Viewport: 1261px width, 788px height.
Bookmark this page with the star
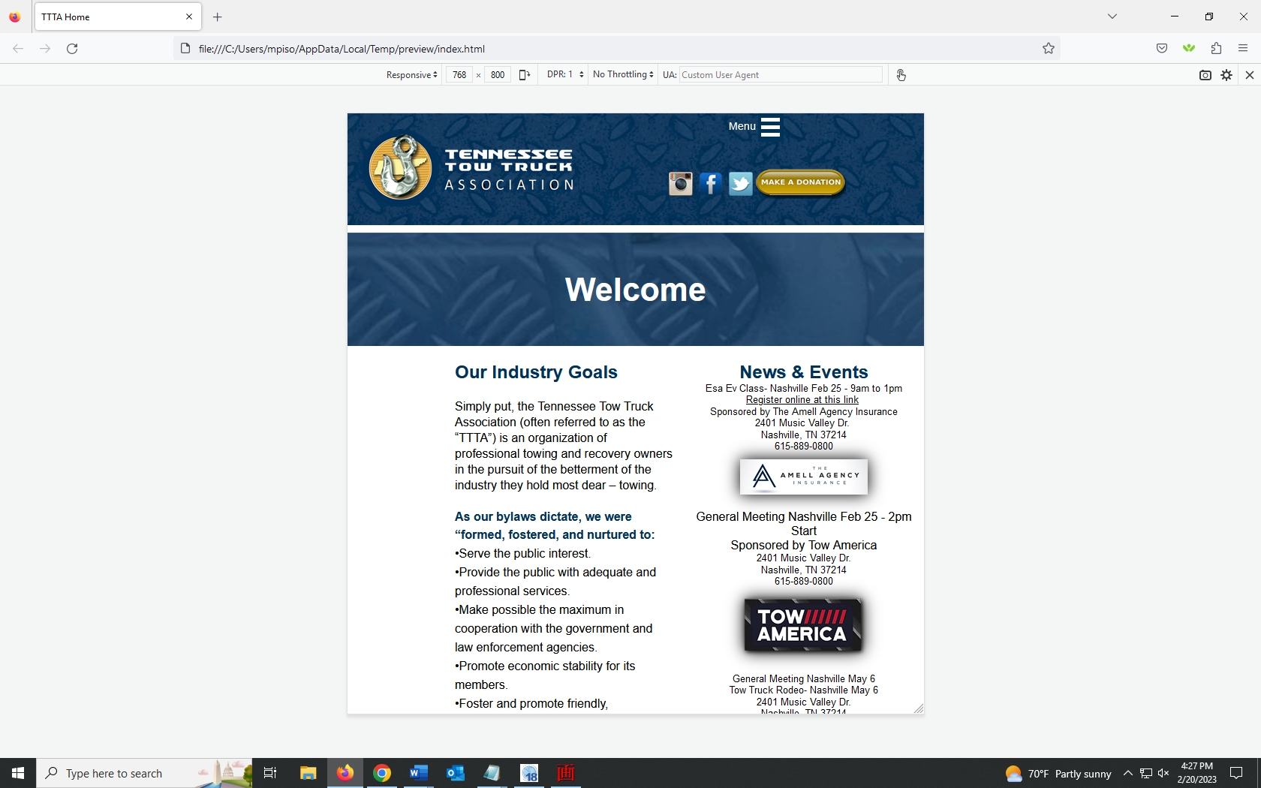pyautogui.click(x=1049, y=49)
